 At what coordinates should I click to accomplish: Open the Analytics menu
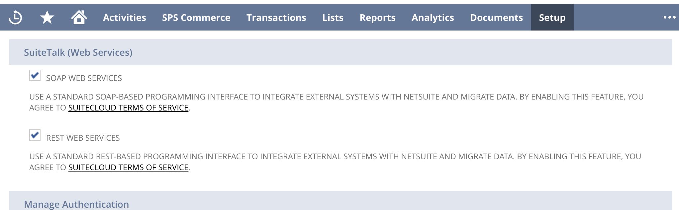point(433,18)
